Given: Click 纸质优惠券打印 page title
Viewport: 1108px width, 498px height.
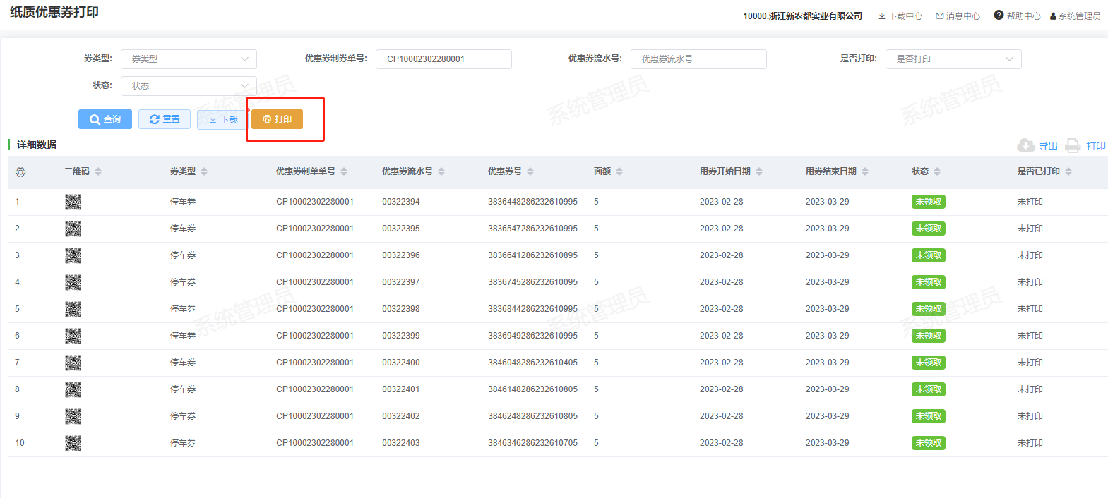Looking at the screenshot, I should 54,13.
